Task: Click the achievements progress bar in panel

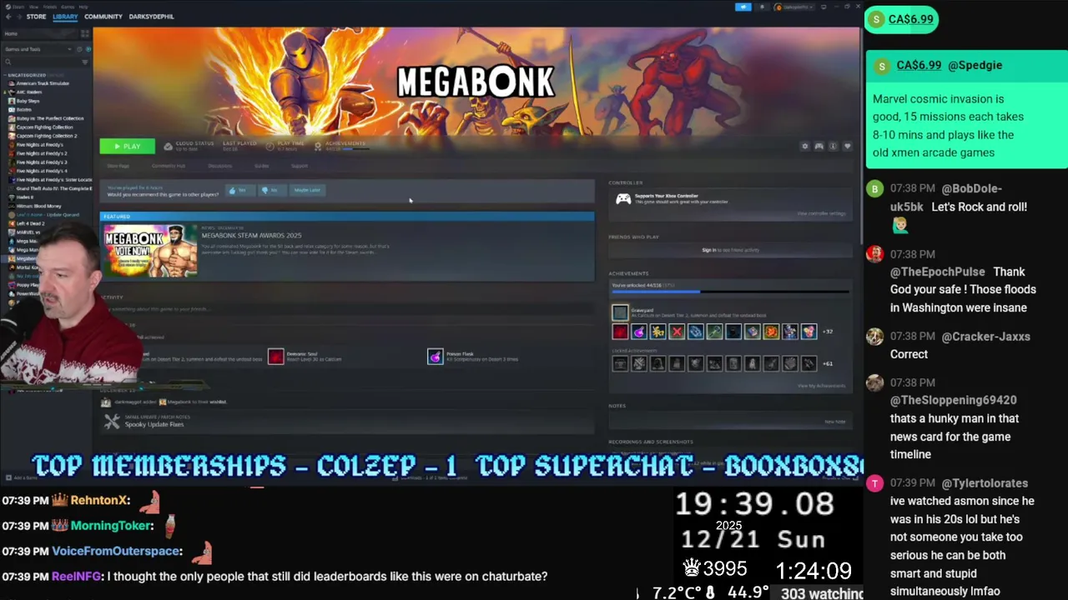Action: (x=730, y=292)
